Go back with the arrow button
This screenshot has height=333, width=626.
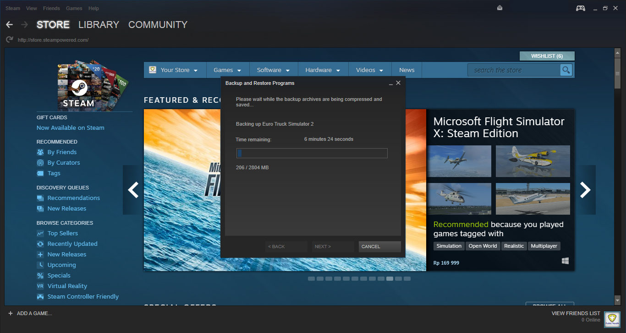tap(9, 24)
